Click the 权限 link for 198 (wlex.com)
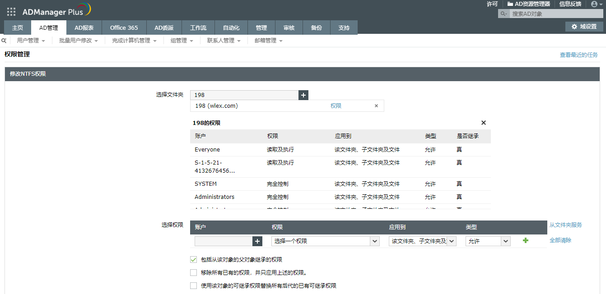 pyautogui.click(x=336, y=106)
